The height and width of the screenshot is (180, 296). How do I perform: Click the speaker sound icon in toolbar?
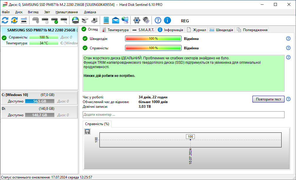pyautogui.click(x=146, y=20)
